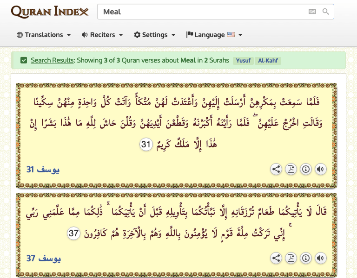Play audio for verse Yusuf 37
The width and height of the screenshot is (357, 278).
[320, 258]
